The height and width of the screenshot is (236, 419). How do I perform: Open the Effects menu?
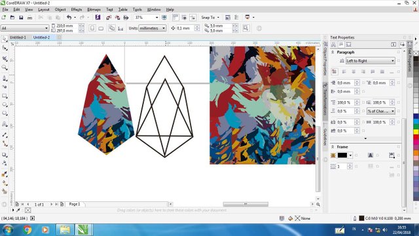pyautogui.click(x=77, y=9)
